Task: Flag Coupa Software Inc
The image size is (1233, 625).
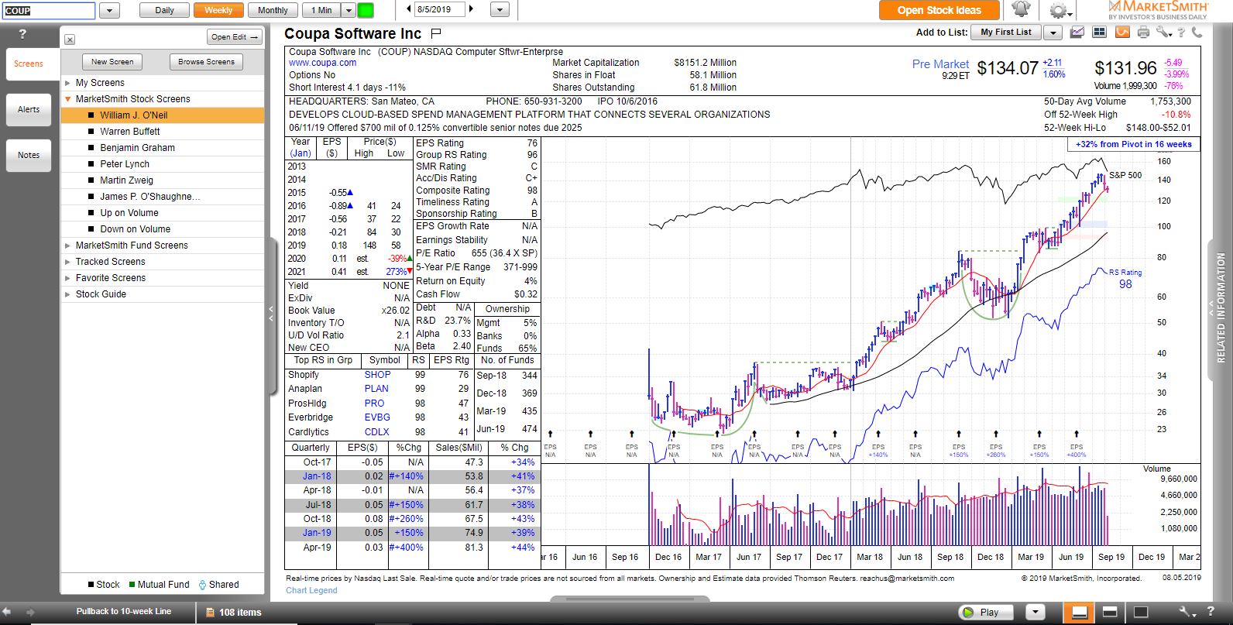Action: click(x=436, y=33)
